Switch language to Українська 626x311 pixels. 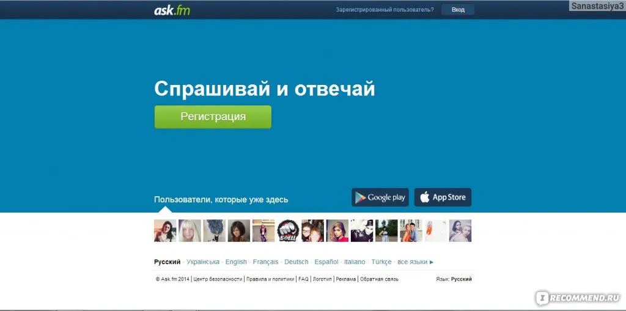pyautogui.click(x=203, y=262)
